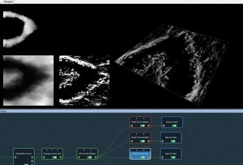Click the blurry heightmap preview thumbnail
The width and height of the screenshot is (243, 165).
[x=28, y=80]
